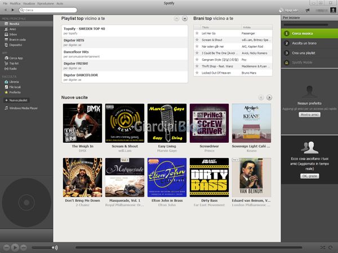Select step 3 Crea una playlist
Image resolution: width=338 pixels, height=253 pixels.
pyautogui.click(x=309, y=53)
